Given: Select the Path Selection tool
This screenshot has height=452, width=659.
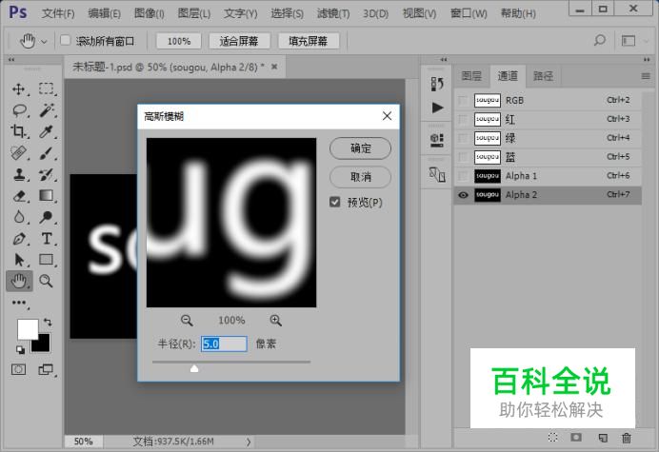Looking at the screenshot, I should coord(18,260).
